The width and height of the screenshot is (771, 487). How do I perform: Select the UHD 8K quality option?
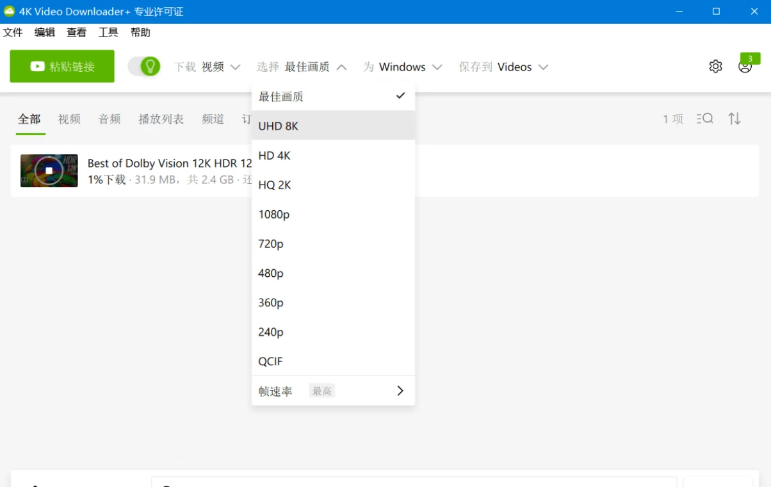pyautogui.click(x=278, y=126)
